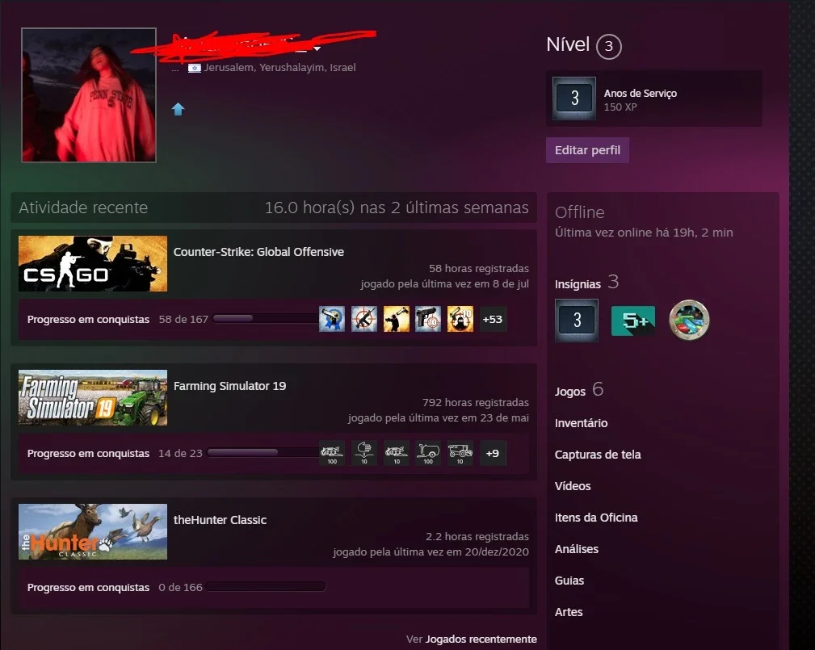View third CS:GO achievement icon
815x650 pixels.
pyautogui.click(x=396, y=319)
